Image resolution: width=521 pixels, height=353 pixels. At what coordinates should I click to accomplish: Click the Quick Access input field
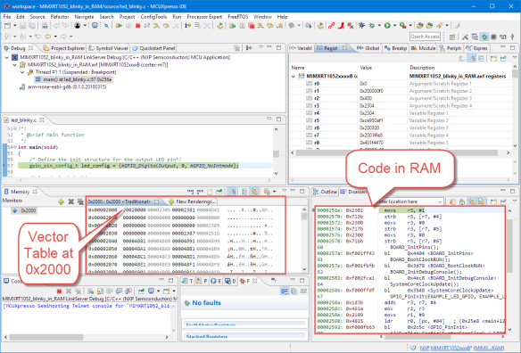(x=425, y=37)
